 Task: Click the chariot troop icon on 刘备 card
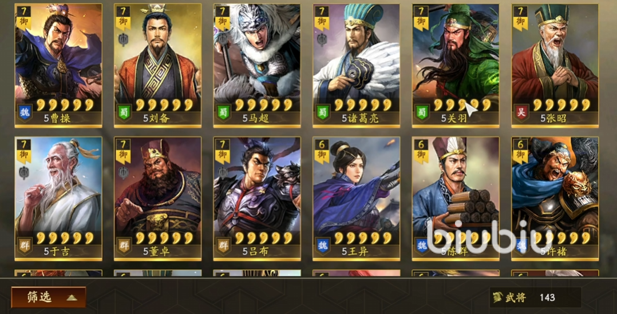[123, 39]
